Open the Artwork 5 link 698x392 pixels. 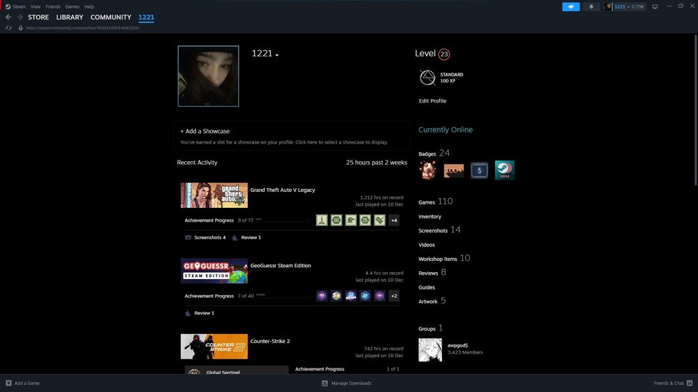point(432,301)
